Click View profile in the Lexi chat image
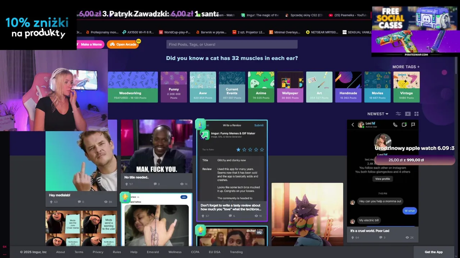 (x=382, y=179)
